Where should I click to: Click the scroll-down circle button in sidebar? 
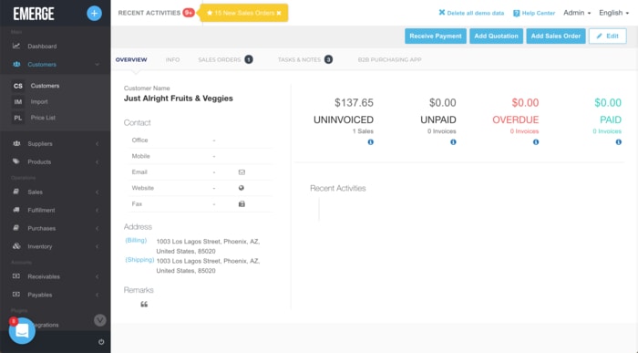[x=100, y=320]
